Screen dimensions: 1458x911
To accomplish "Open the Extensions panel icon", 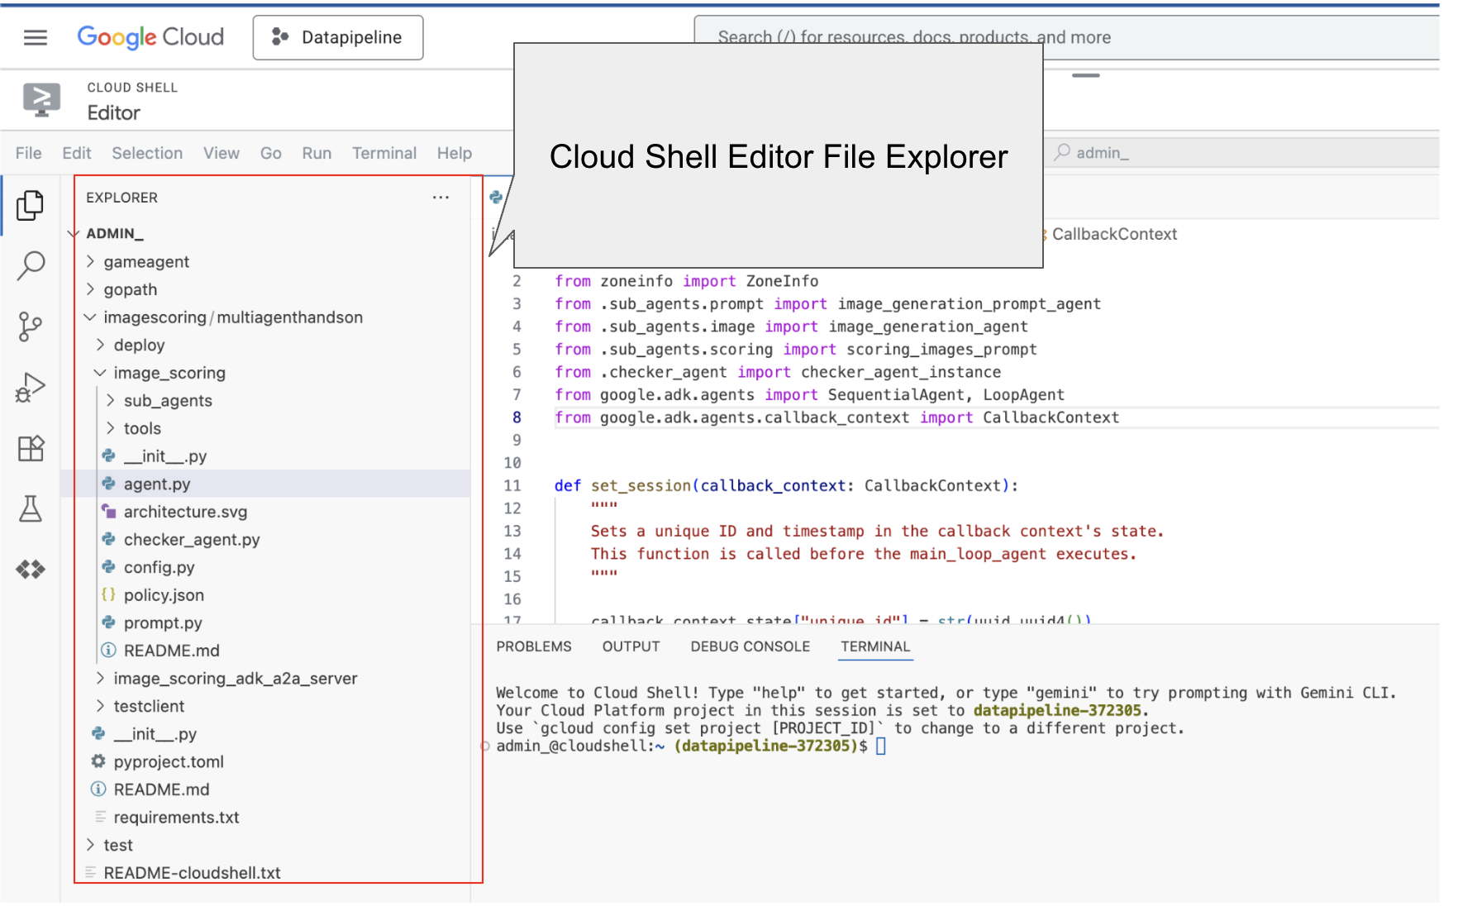I will pyautogui.click(x=31, y=448).
